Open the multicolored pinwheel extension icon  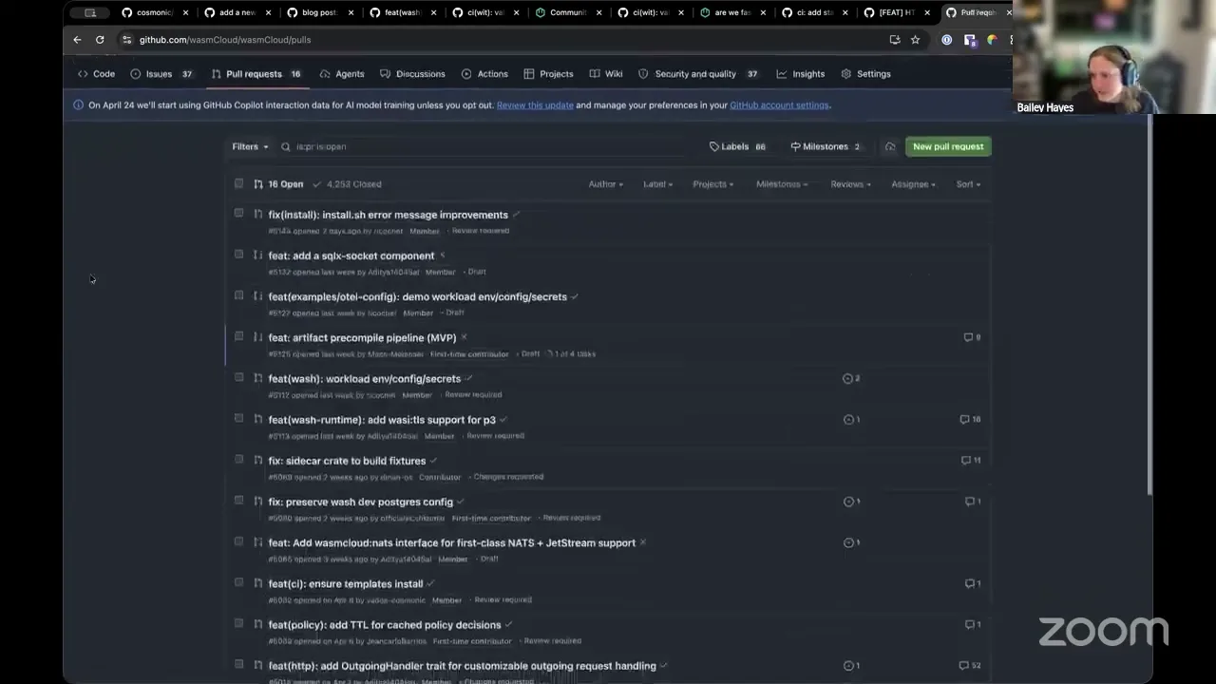[992, 40]
